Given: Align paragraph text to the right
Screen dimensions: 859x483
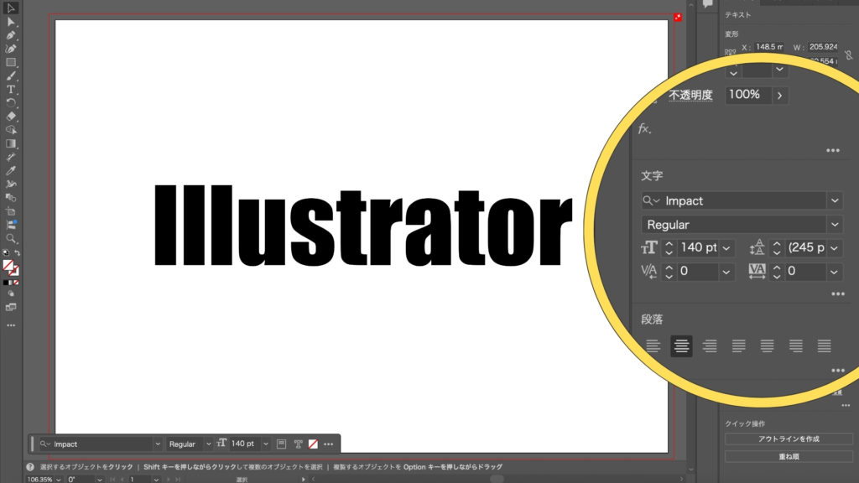Looking at the screenshot, I should coord(710,345).
